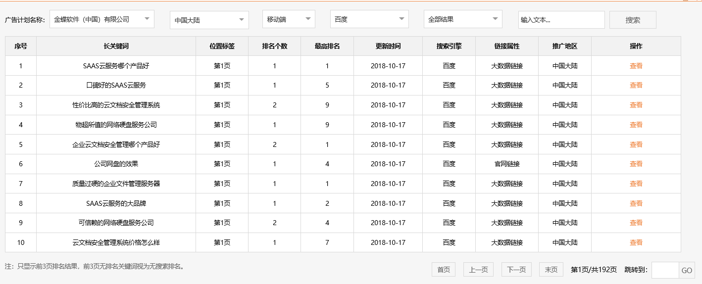
Task: Select keyword 可信赖的网络硬盘服务公司
Action: pos(116,223)
